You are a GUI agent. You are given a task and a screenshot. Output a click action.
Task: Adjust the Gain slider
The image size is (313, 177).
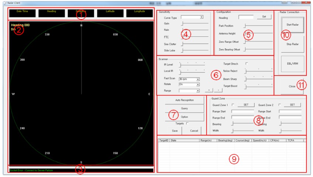(195, 24)
